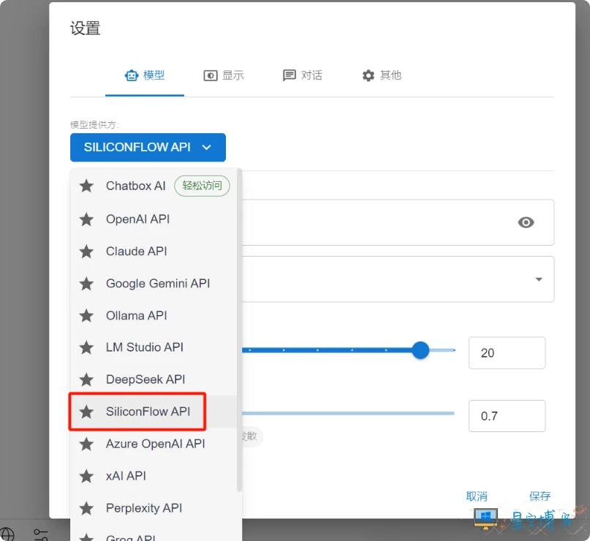The height and width of the screenshot is (541, 590).
Task: Star the Ollama API provider
Action: pyautogui.click(x=86, y=315)
